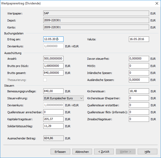Click the Brutto pro Stück field

coord(53,66)
